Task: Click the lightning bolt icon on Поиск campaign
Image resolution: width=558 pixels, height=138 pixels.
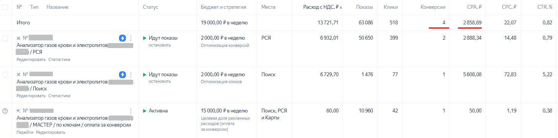Action: (122, 74)
